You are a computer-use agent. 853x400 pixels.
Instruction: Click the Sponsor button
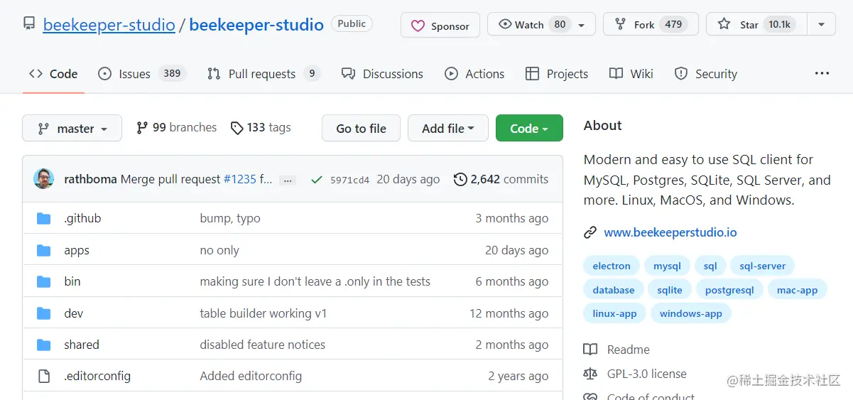click(440, 25)
